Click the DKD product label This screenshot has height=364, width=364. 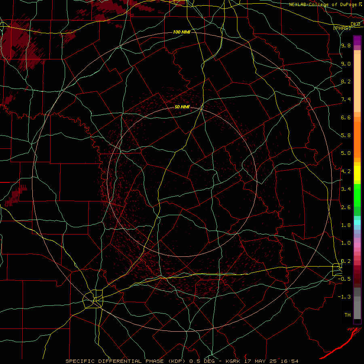(x=355, y=24)
